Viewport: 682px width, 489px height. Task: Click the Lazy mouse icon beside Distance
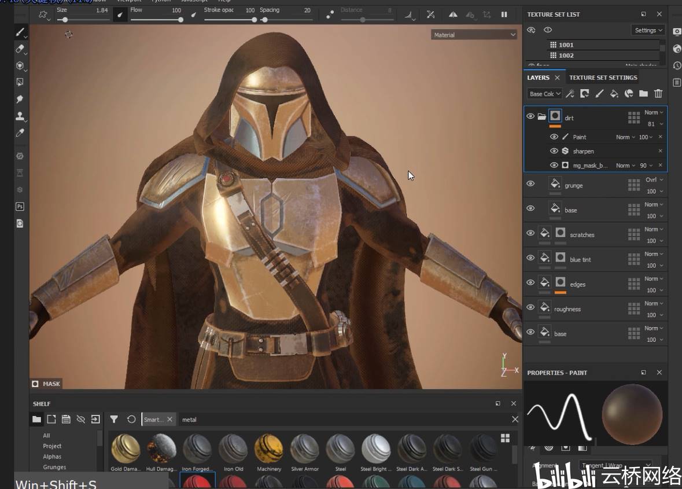click(x=330, y=15)
